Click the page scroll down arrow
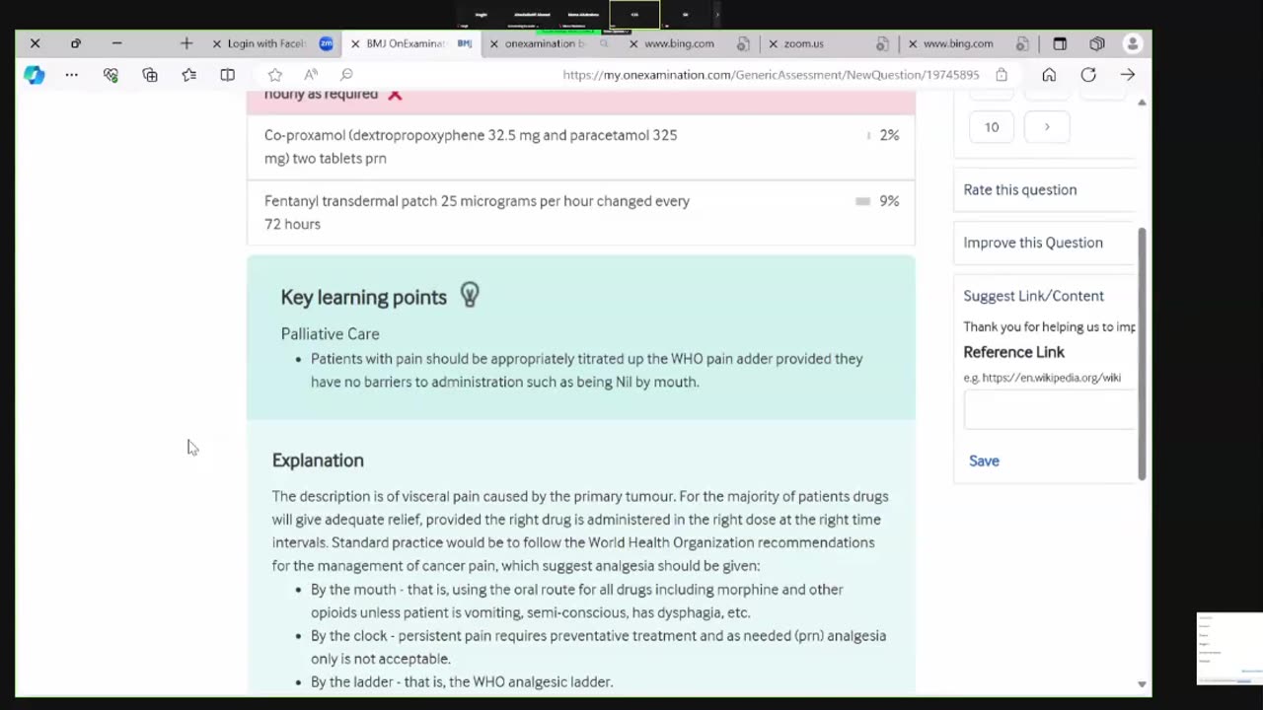 pyautogui.click(x=1142, y=683)
